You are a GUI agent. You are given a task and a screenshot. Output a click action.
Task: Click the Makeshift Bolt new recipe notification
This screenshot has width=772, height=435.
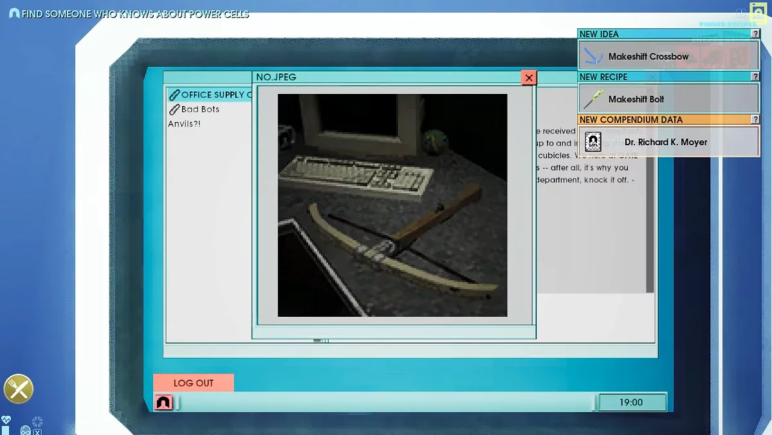[669, 99]
